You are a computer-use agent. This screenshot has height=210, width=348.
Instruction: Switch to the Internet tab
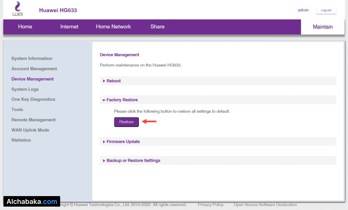point(69,27)
